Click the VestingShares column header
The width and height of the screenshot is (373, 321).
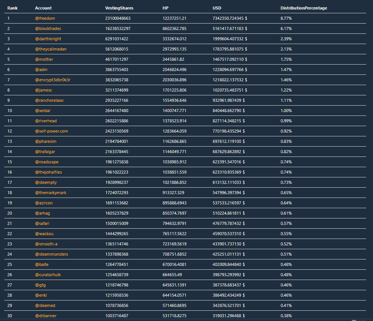(119, 8)
